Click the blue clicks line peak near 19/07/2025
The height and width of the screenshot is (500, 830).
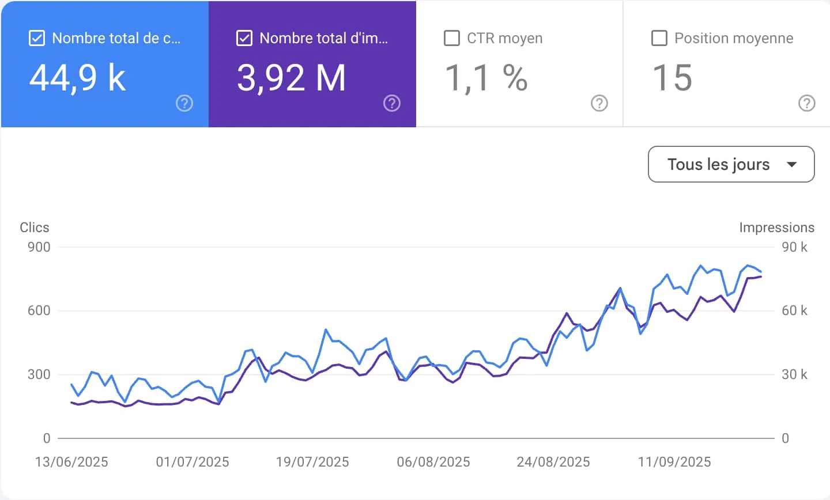click(326, 330)
